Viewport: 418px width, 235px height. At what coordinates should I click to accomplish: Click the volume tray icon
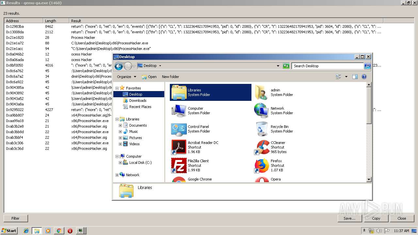tap(379, 231)
